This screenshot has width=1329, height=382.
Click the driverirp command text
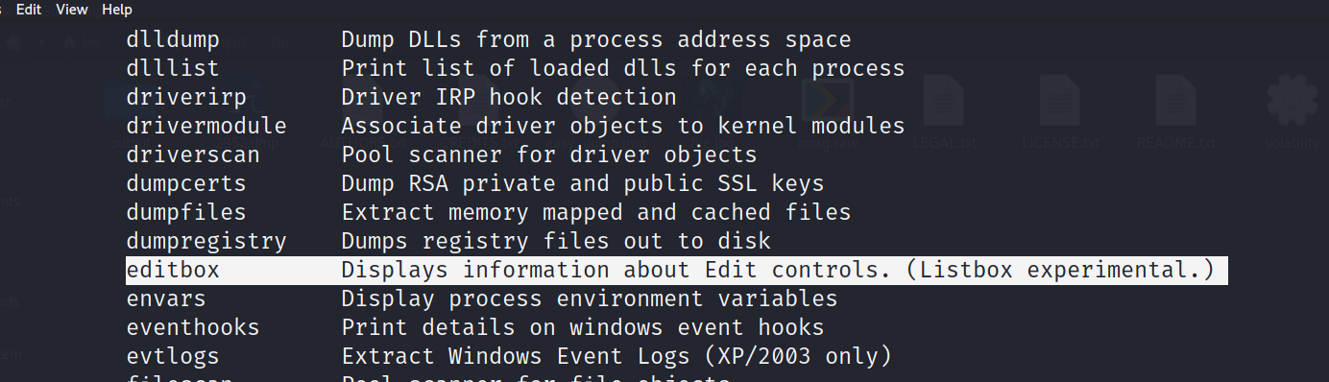180,98
